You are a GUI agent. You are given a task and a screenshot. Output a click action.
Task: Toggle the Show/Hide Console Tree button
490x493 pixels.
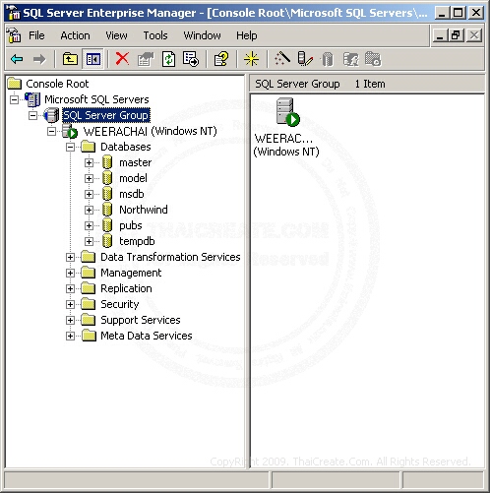[93, 59]
